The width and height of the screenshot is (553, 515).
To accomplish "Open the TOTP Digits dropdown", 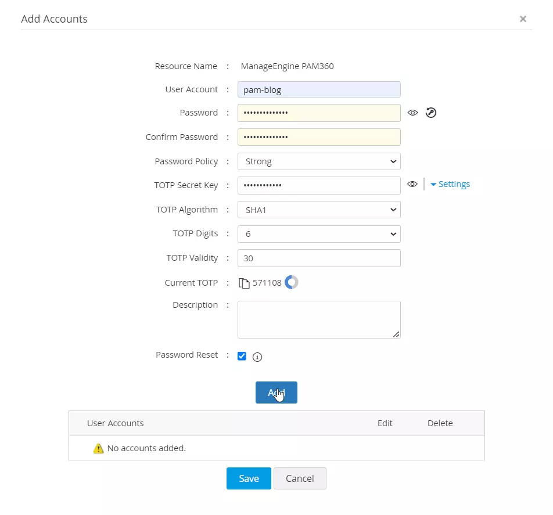I will 318,233.
